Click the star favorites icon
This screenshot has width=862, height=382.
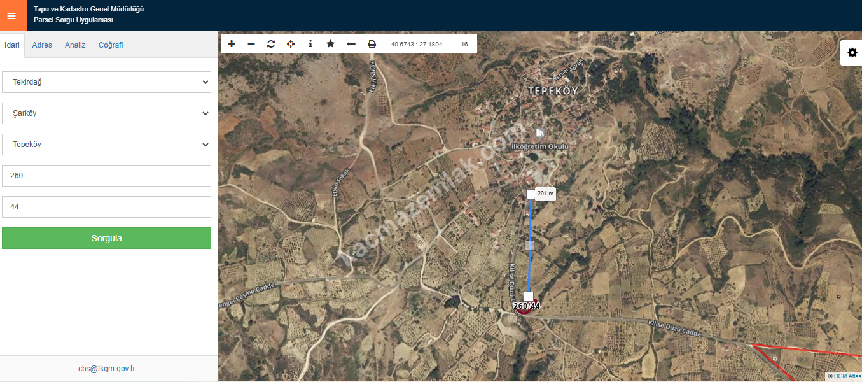click(x=330, y=44)
